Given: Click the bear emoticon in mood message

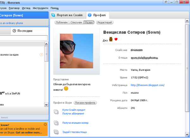Looking at the screenshot, I should coord(111,39).
